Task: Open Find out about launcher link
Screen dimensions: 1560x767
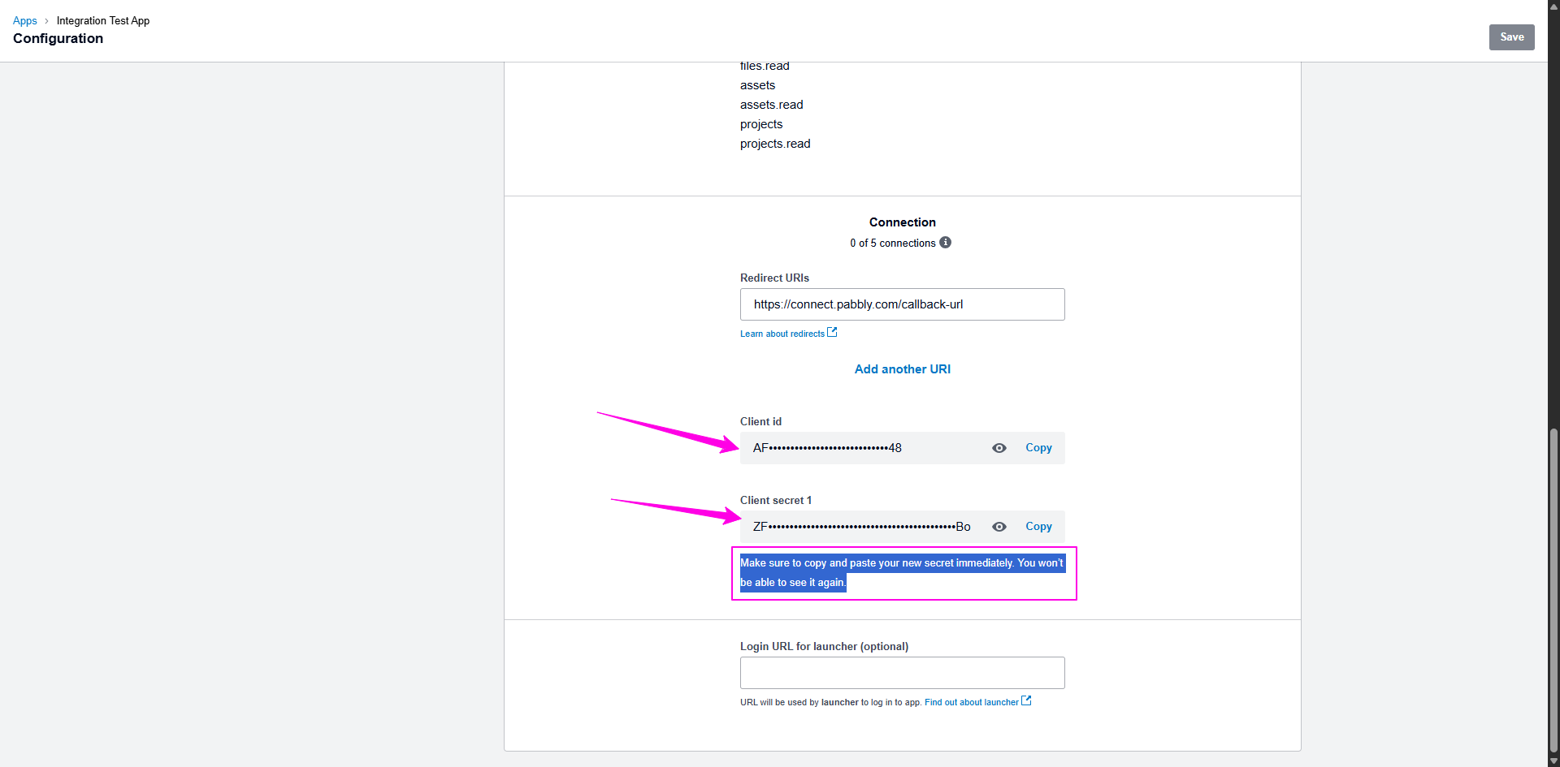Action: (x=971, y=702)
